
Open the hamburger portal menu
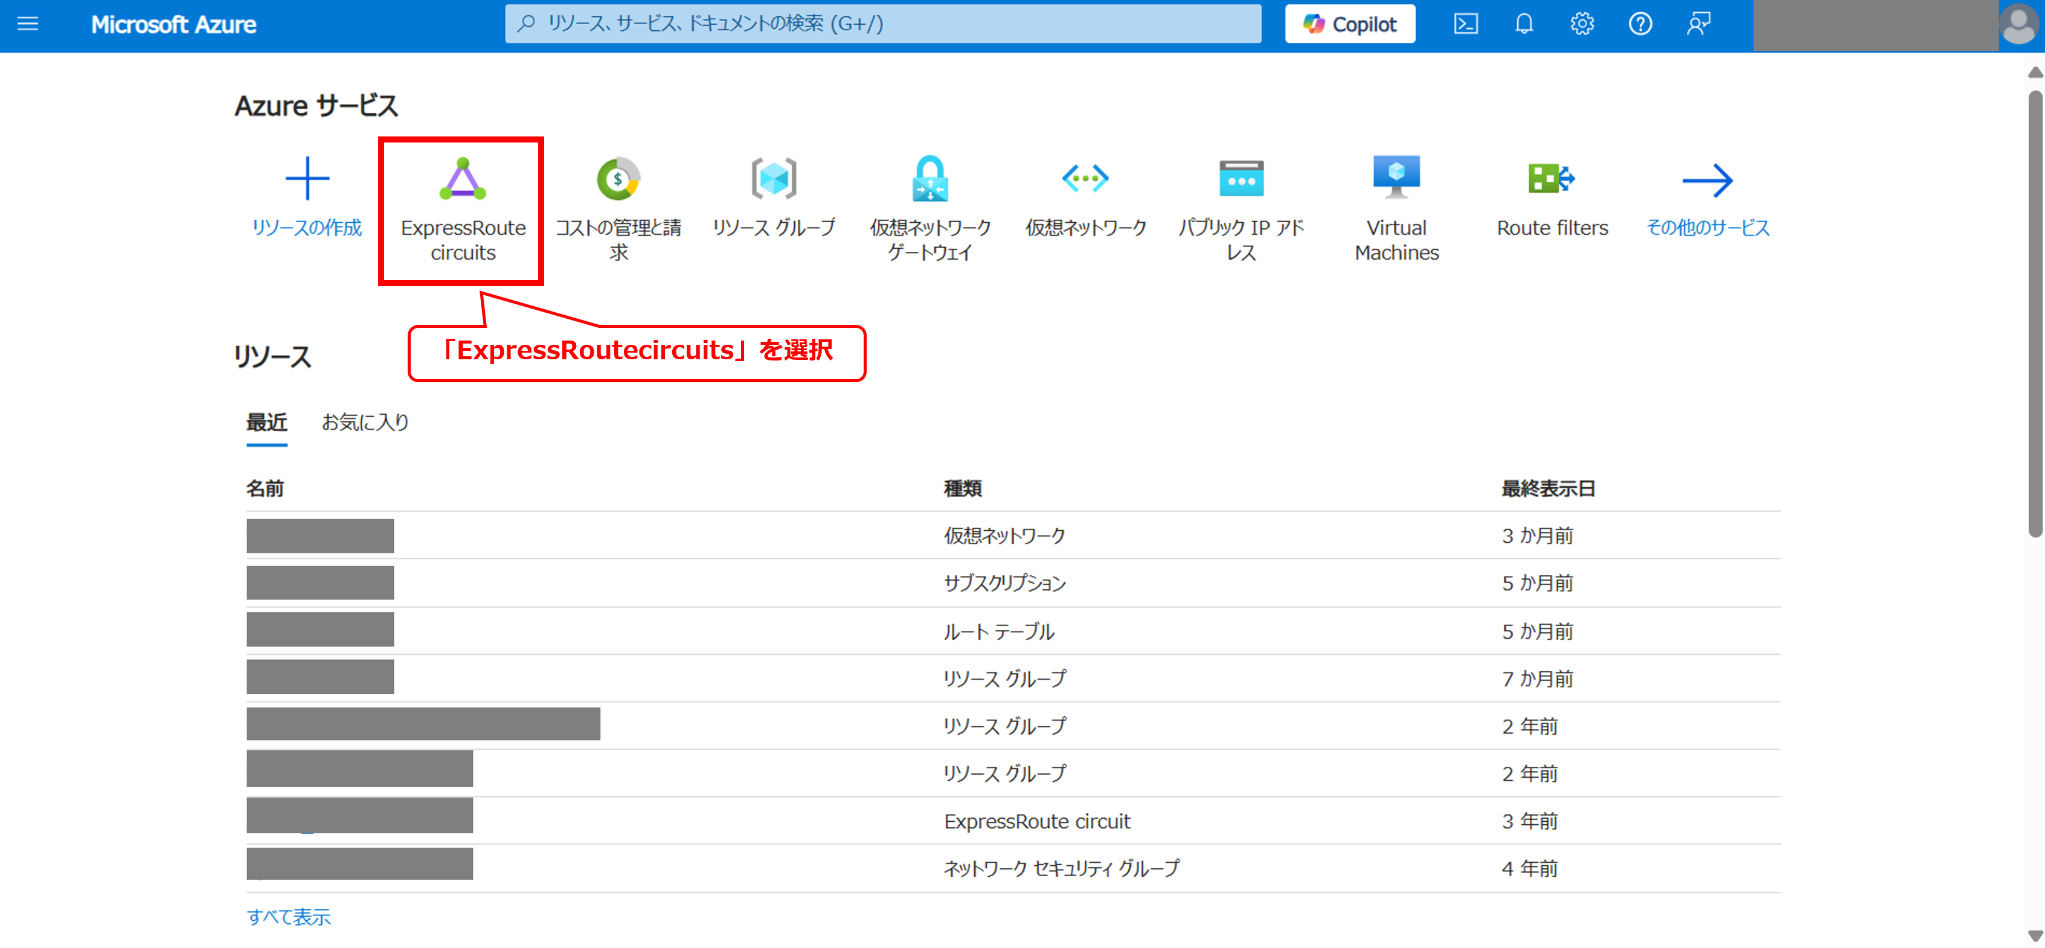coord(28,24)
